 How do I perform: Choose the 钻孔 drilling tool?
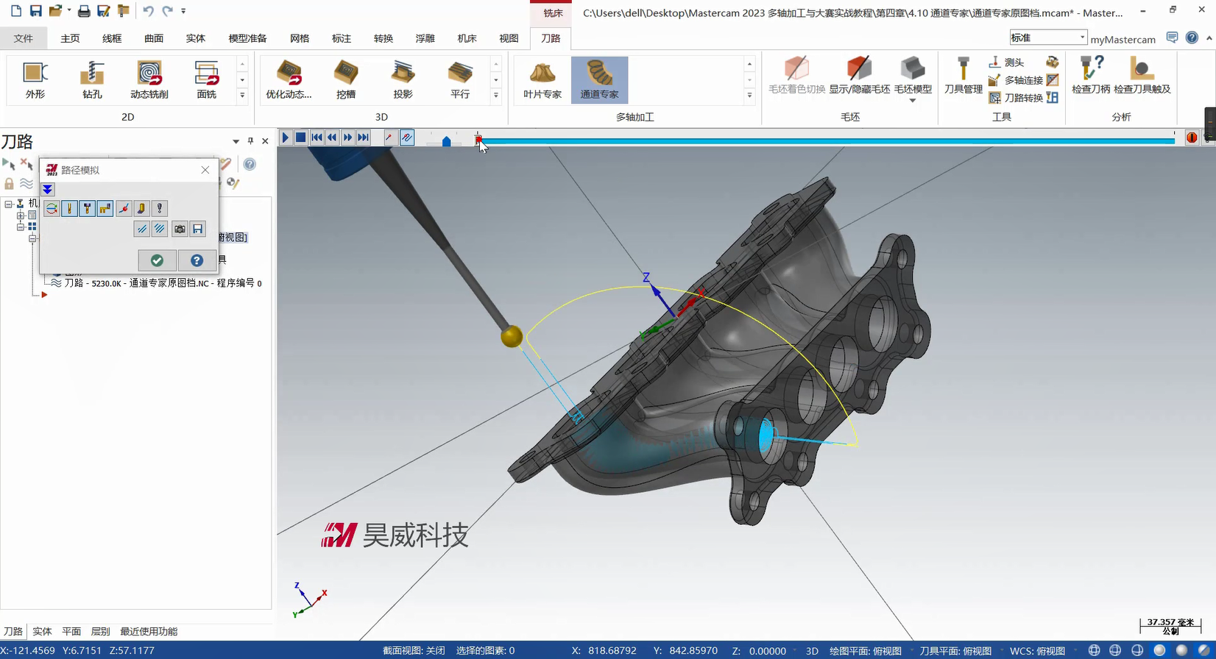click(x=92, y=79)
